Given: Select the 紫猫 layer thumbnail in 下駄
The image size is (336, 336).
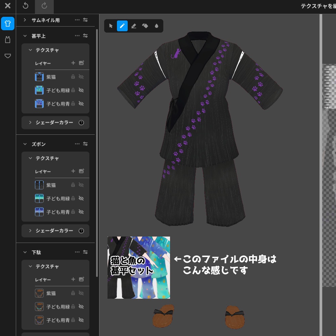Looking at the screenshot, I should pos(39,293).
